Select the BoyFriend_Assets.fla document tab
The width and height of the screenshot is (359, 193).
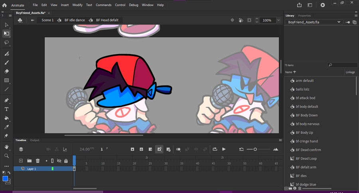pyautogui.click(x=31, y=13)
